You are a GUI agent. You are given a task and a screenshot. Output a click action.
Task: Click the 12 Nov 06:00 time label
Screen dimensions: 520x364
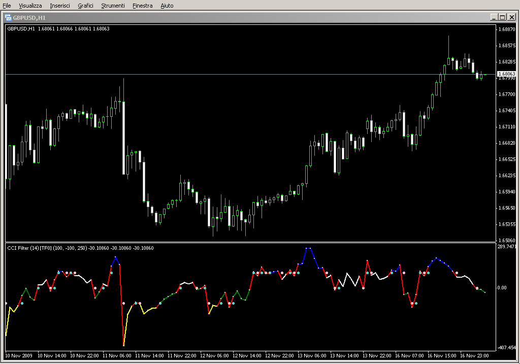[x=214, y=356]
